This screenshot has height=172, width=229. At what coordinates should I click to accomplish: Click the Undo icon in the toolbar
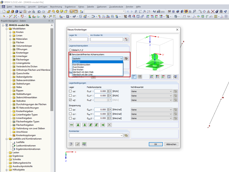pos(39,11)
